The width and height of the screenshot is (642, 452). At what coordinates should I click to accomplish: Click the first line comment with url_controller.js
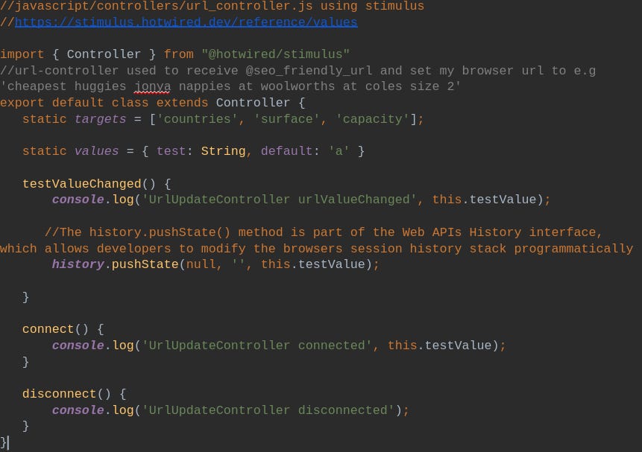coord(212,6)
